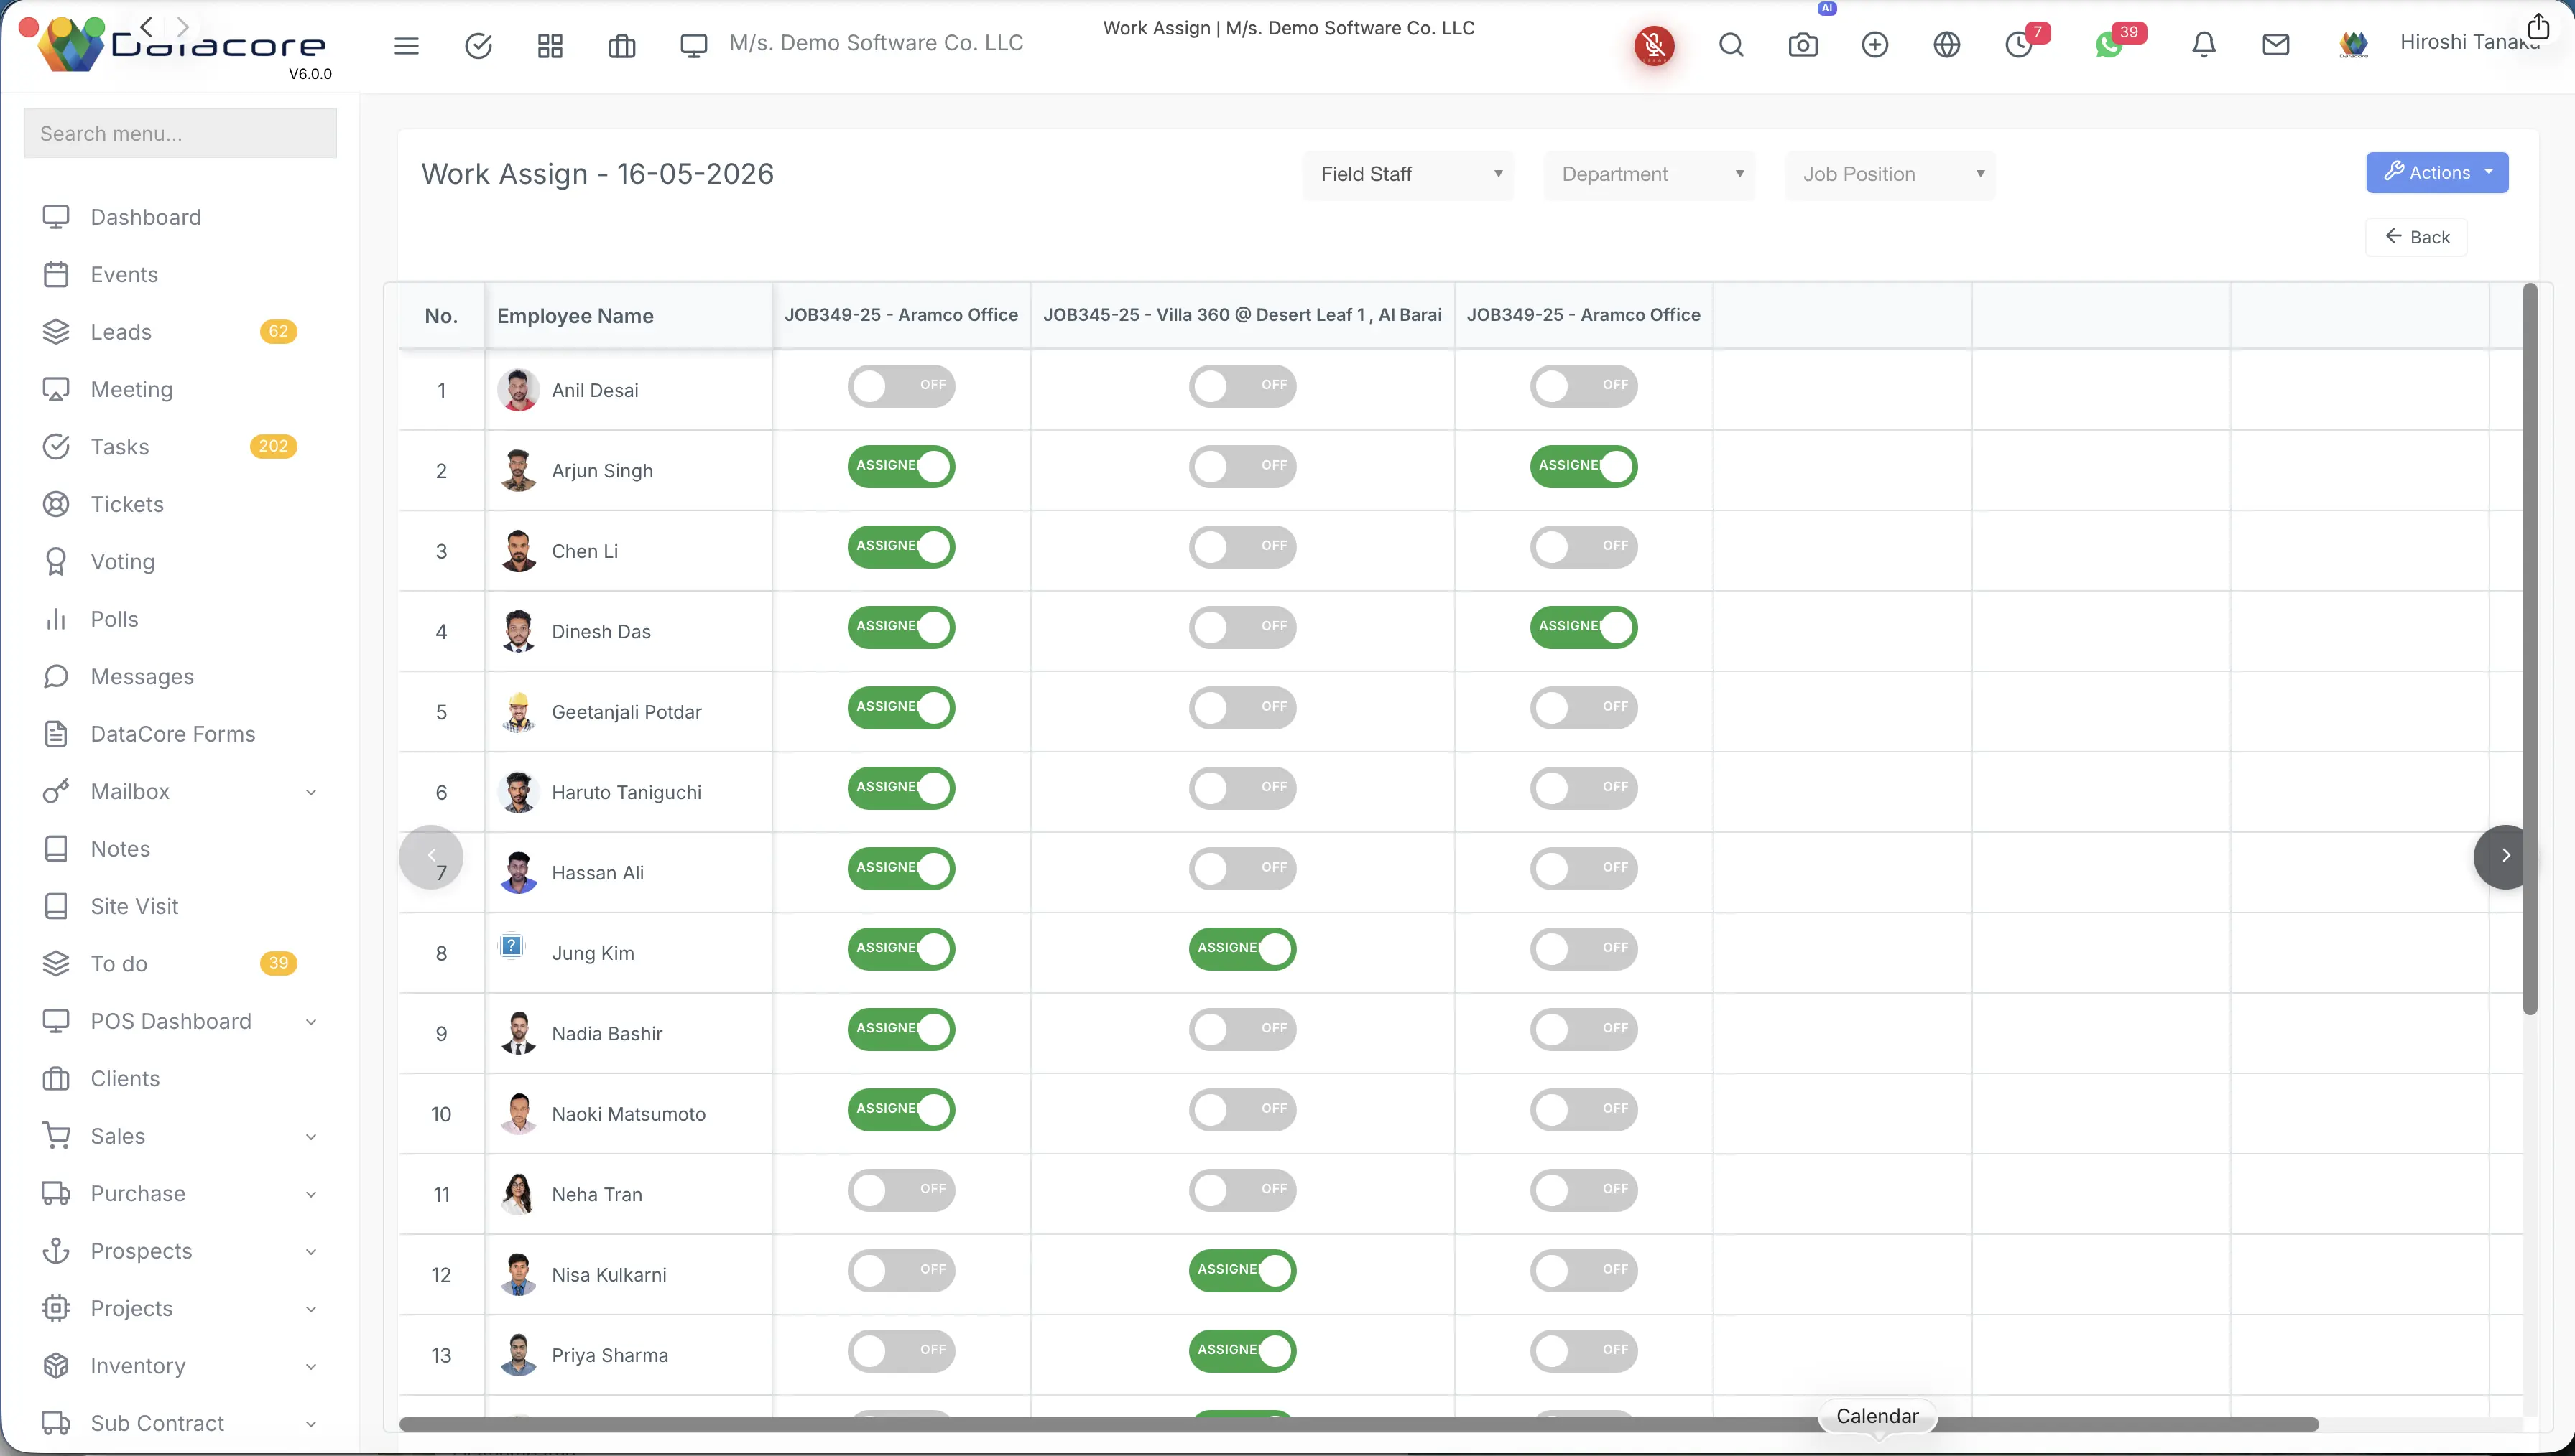This screenshot has height=1456, width=2575.
Task: Open the search magnifier icon in header
Action: click(x=1732, y=45)
